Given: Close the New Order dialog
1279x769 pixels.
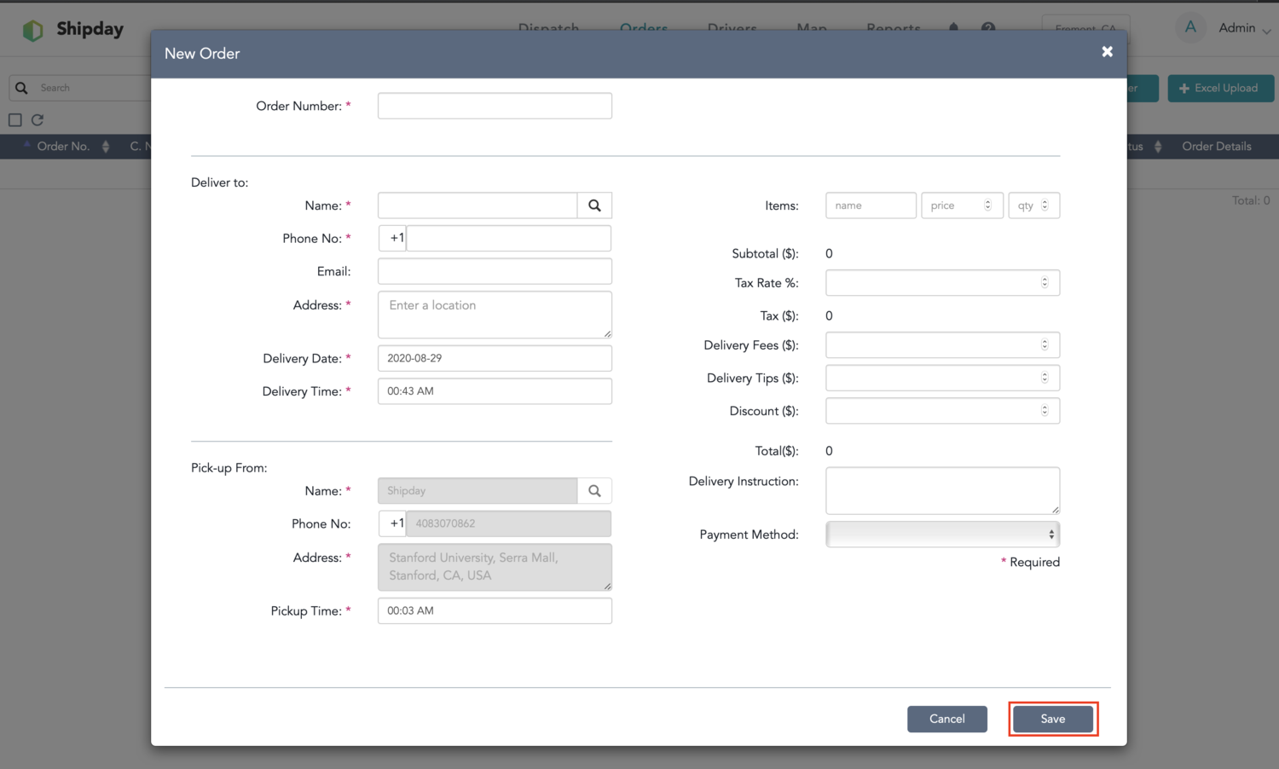Looking at the screenshot, I should coord(1107,52).
